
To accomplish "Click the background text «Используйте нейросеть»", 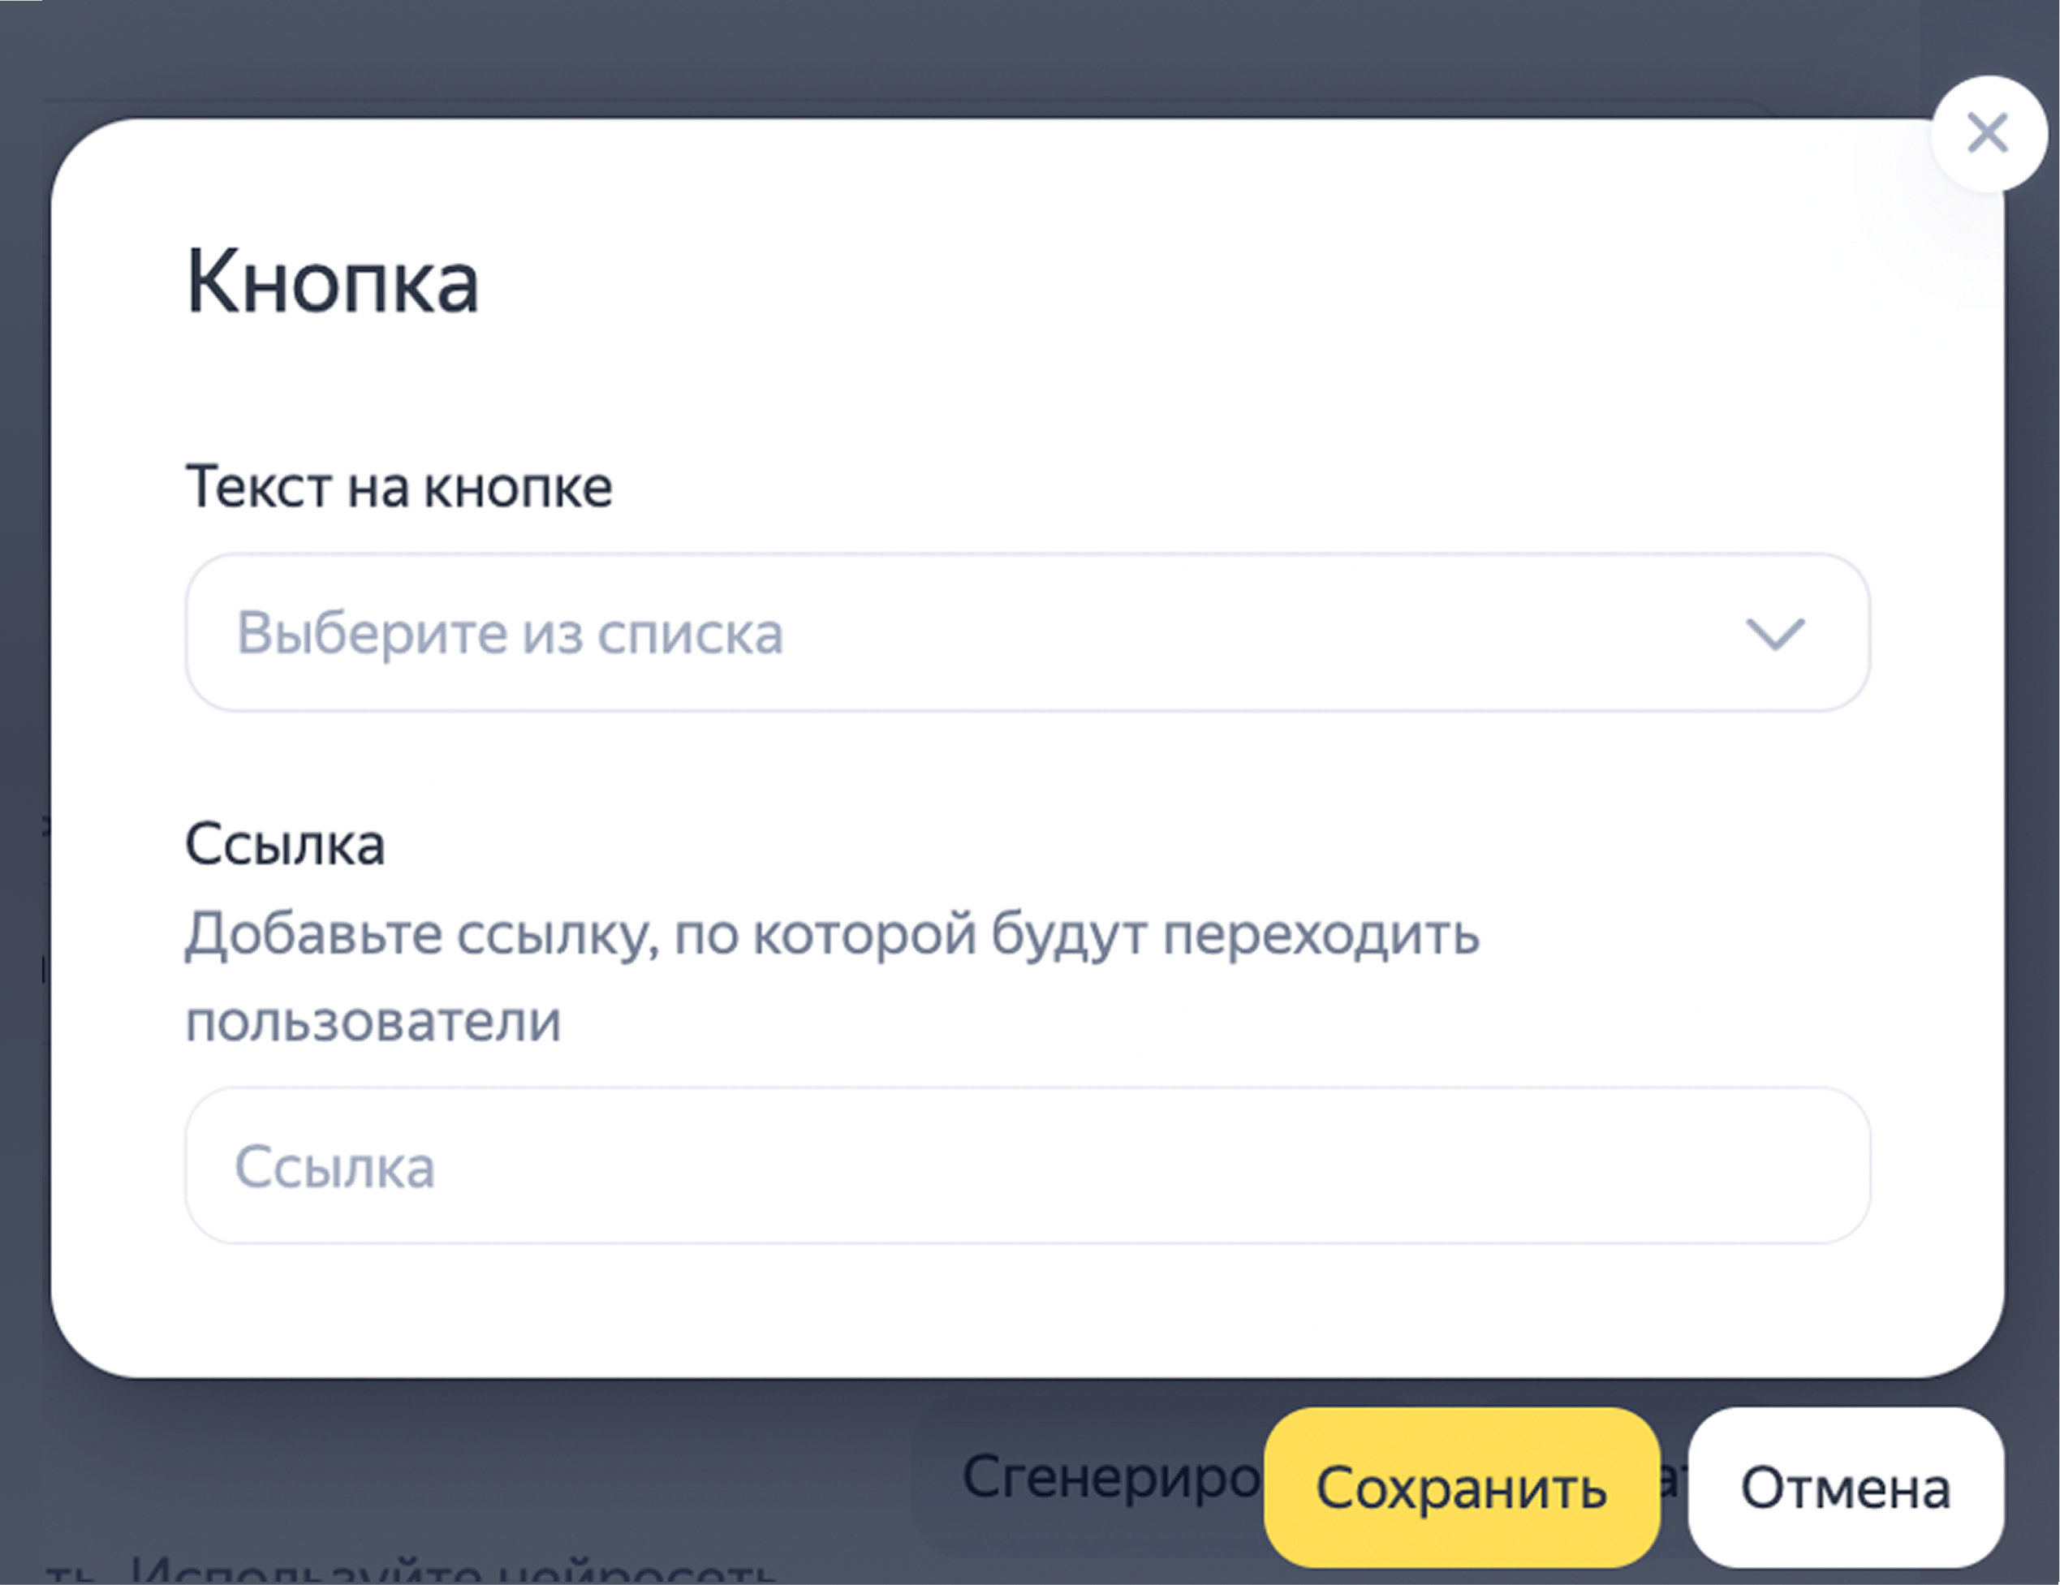I will (x=453, y=1573).
